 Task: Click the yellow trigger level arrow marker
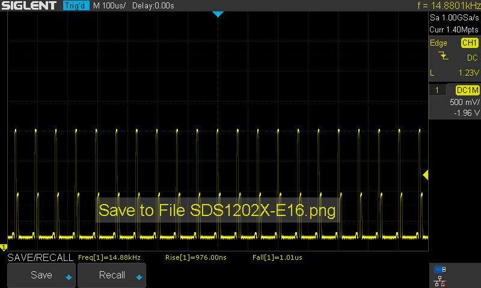426,175
